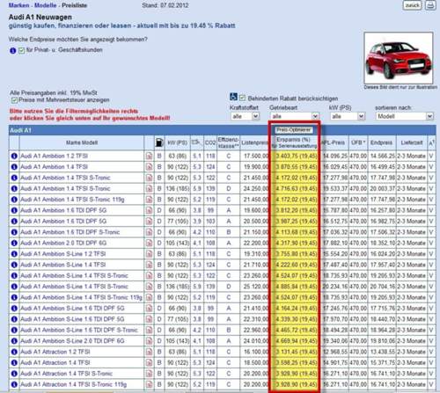Open info for Ambition 1.6 TDI DPF S-Tronic
Viewport: 440px width, 393px height.
coord(14,232)
